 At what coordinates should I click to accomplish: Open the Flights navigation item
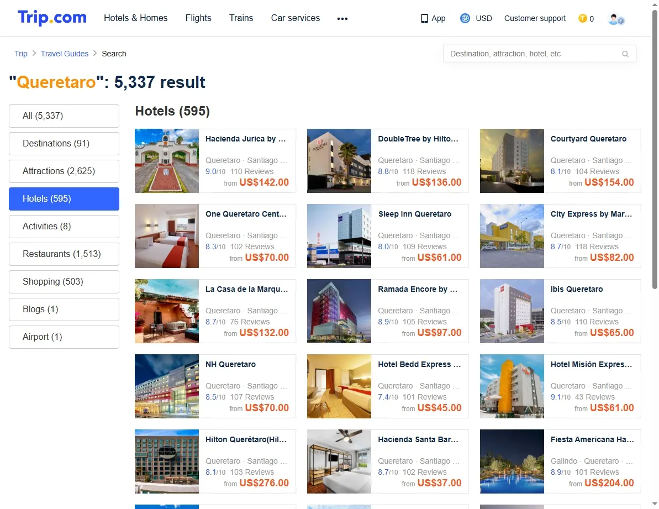point(198,18)
